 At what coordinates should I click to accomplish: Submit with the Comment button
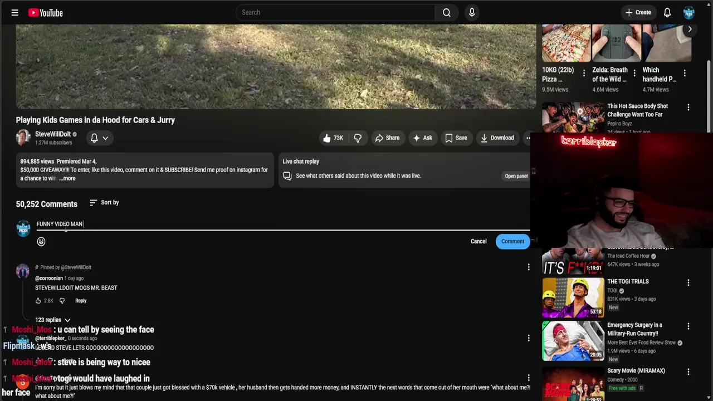512,241
